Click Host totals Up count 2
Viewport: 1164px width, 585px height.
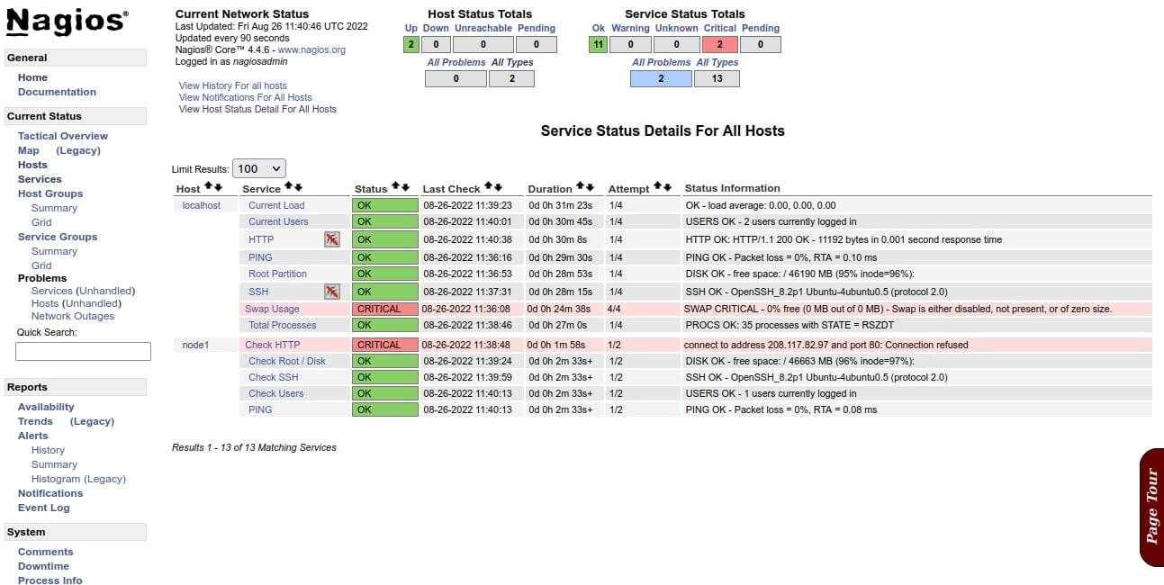pyautogui.click(x=411, y=44)
